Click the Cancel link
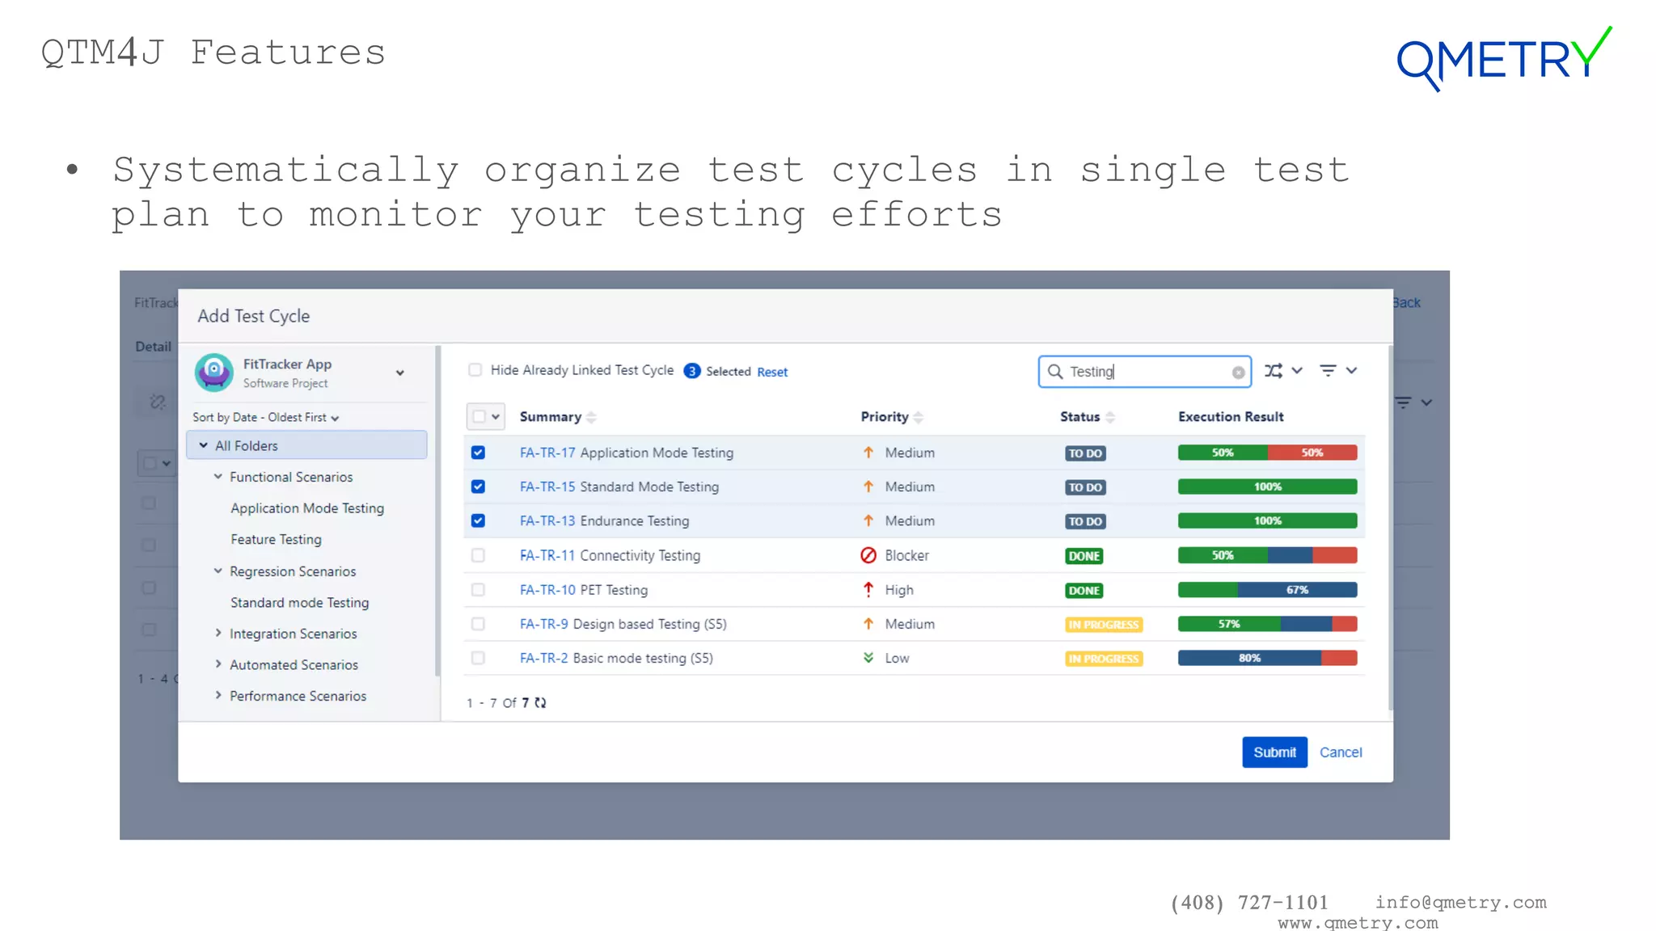 (1341, 752)
